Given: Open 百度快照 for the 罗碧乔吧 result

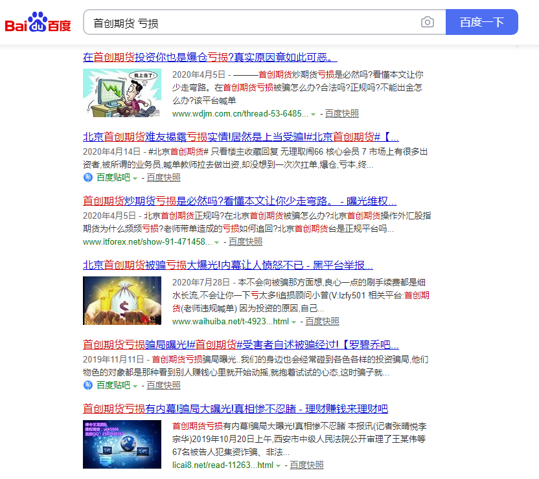Looking at the screenshot, I should coord(164,385).
